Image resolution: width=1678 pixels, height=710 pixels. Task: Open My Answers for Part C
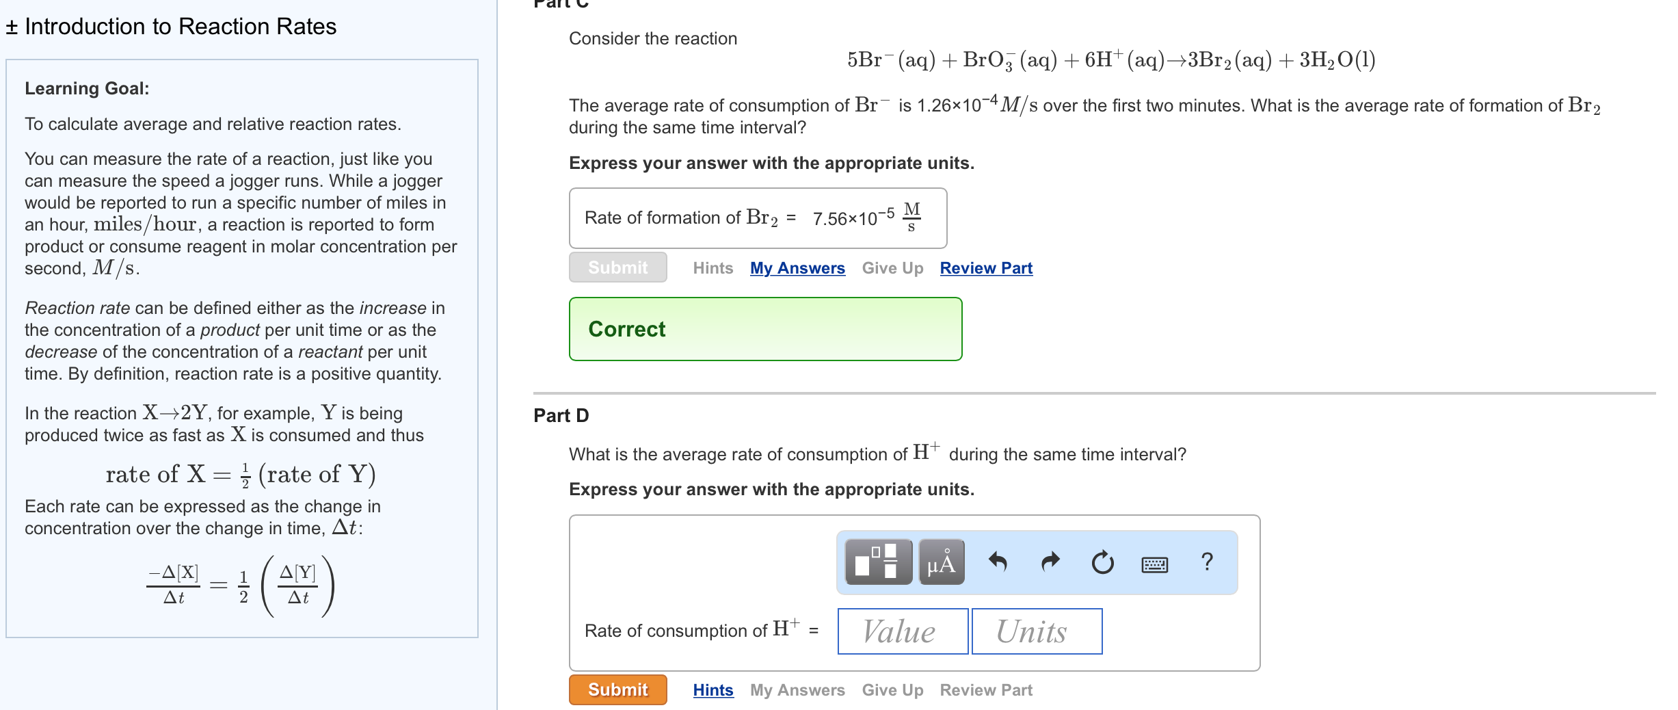tap(797, 267)
